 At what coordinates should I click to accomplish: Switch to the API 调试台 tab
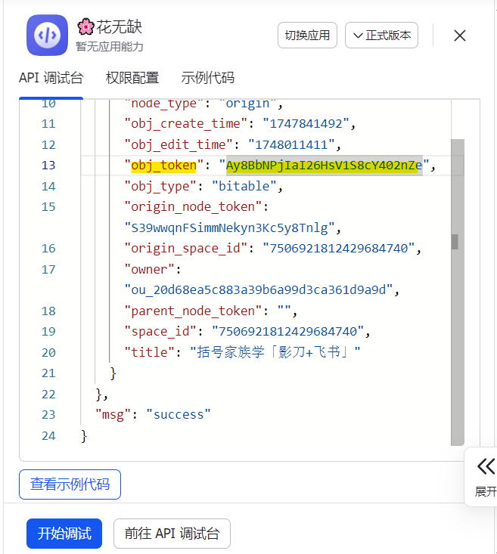(51, 78)
